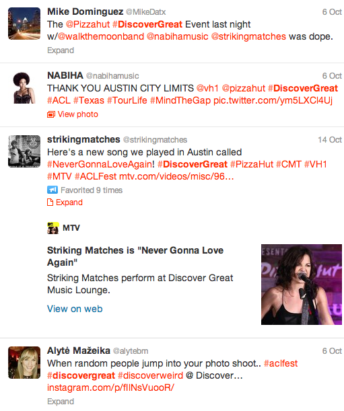The width and height of the screenshot is (344, 411).
Task: Click the View photo icon in NABIHA's tweet
Action: pyautogui.click(x=51, y=114)
